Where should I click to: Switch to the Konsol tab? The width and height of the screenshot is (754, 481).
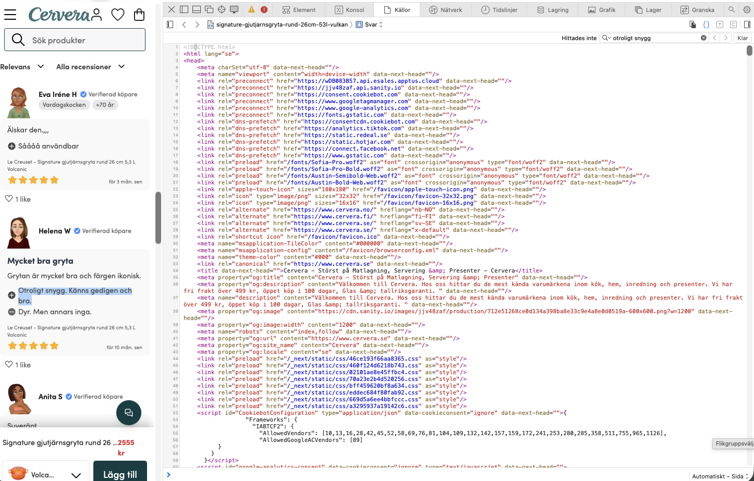349,9
